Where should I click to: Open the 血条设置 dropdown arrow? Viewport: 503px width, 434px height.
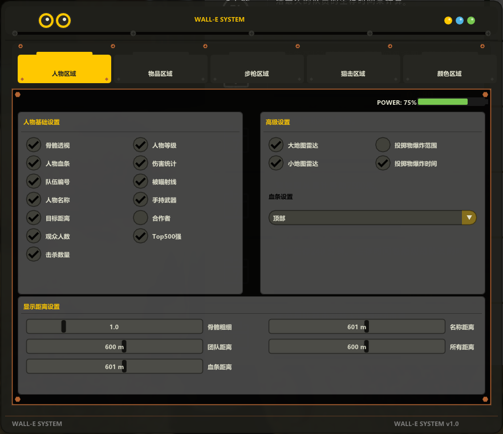469,218
